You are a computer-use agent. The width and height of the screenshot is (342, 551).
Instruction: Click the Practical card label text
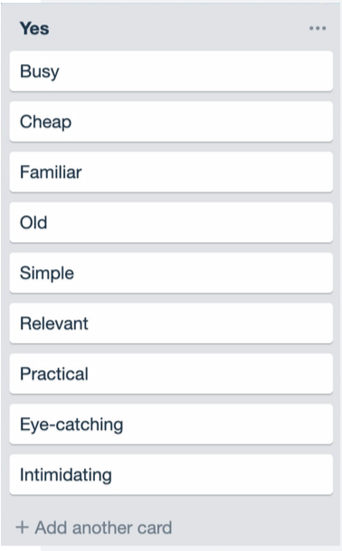pyautogui.click(x=54, y=374)
